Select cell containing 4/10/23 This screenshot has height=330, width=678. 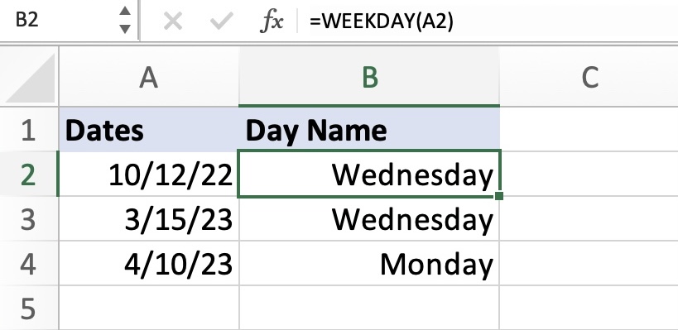[x=149, y=263]
